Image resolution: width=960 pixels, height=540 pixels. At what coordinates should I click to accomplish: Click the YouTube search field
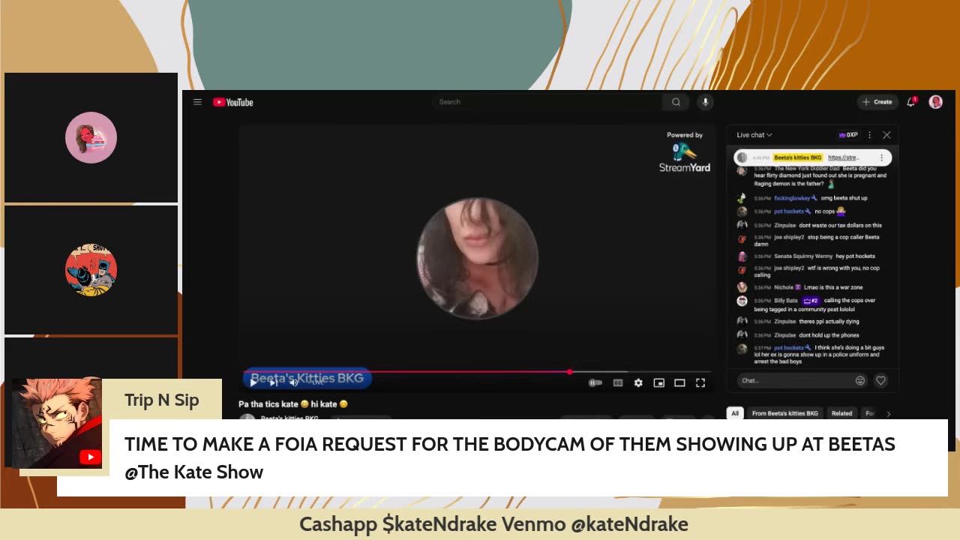coord(547,102)
